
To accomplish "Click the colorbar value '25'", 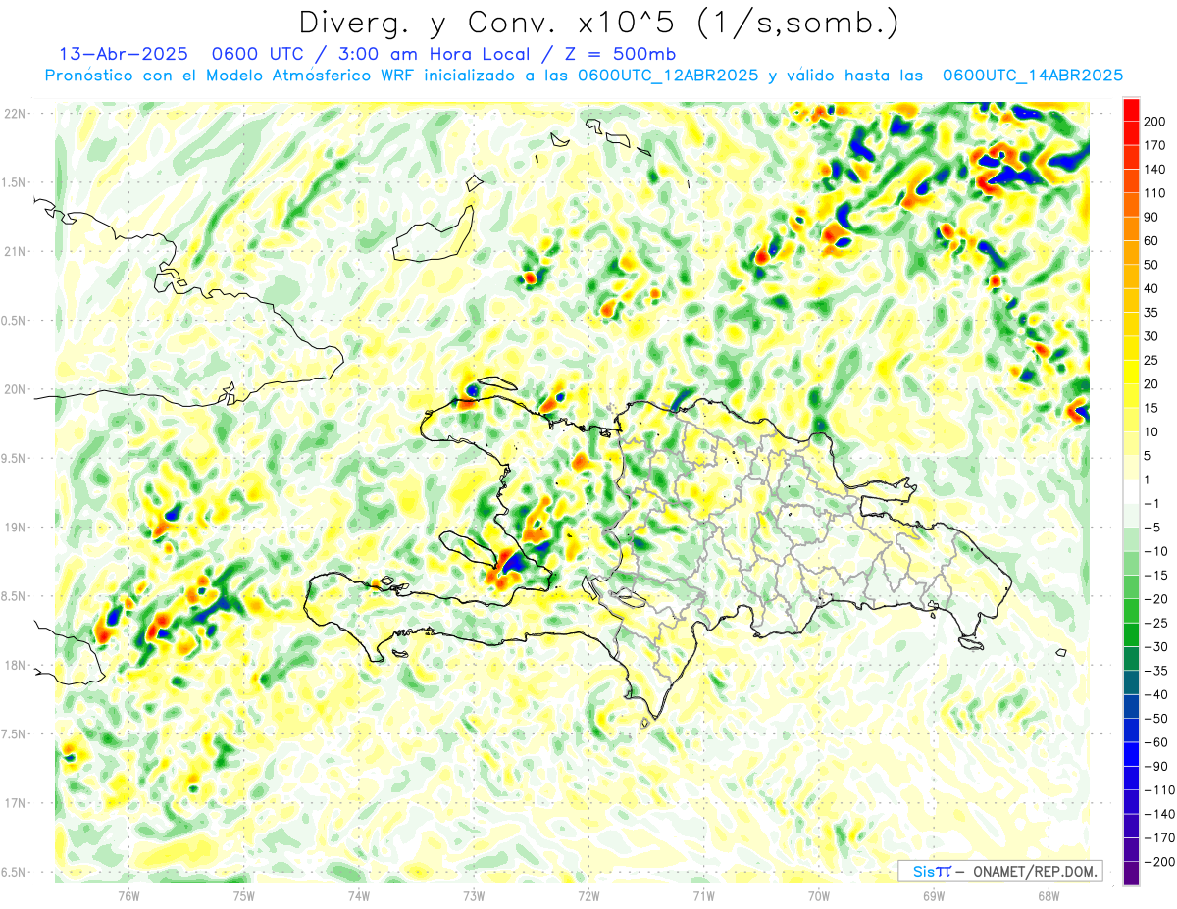I will (x=1151, y=360).
